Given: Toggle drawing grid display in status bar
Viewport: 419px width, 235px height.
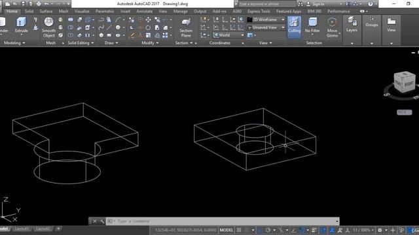Looking at the screenshot, I should pyautogui.click(x=239, y=230).
